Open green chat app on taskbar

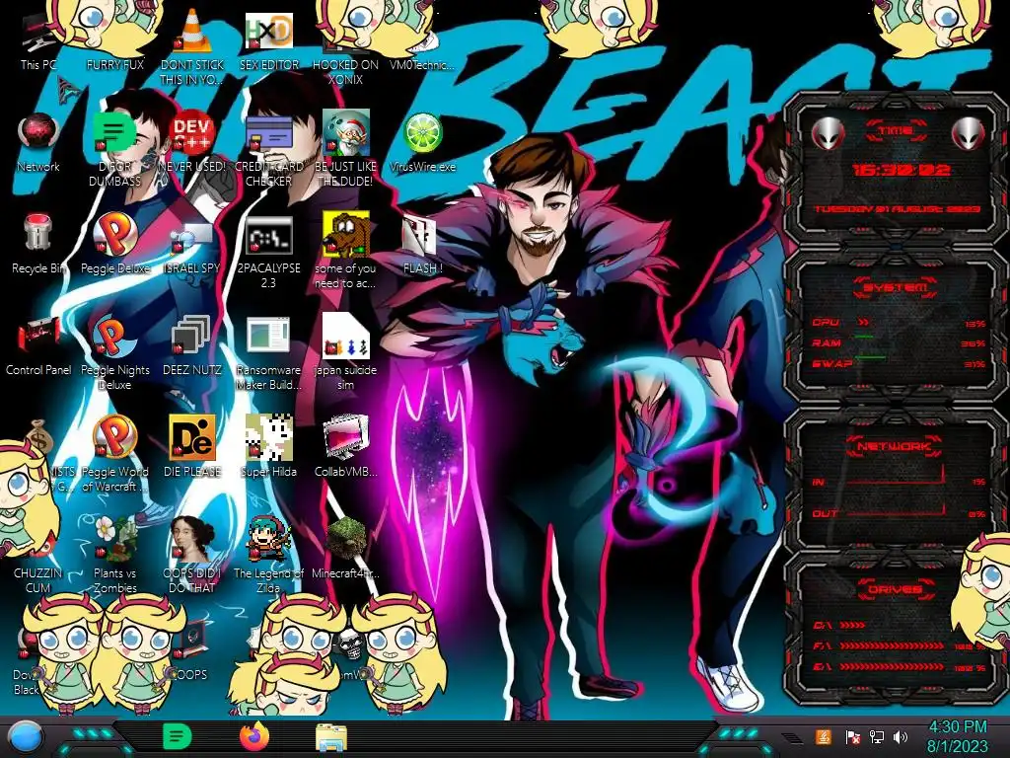coord(178,736)
